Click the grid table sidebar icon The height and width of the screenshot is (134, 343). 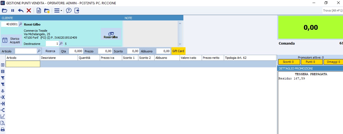click(3, 71)
